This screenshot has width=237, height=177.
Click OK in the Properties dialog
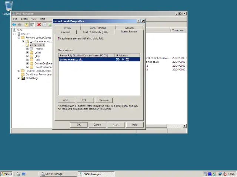(x=79, y=125)
